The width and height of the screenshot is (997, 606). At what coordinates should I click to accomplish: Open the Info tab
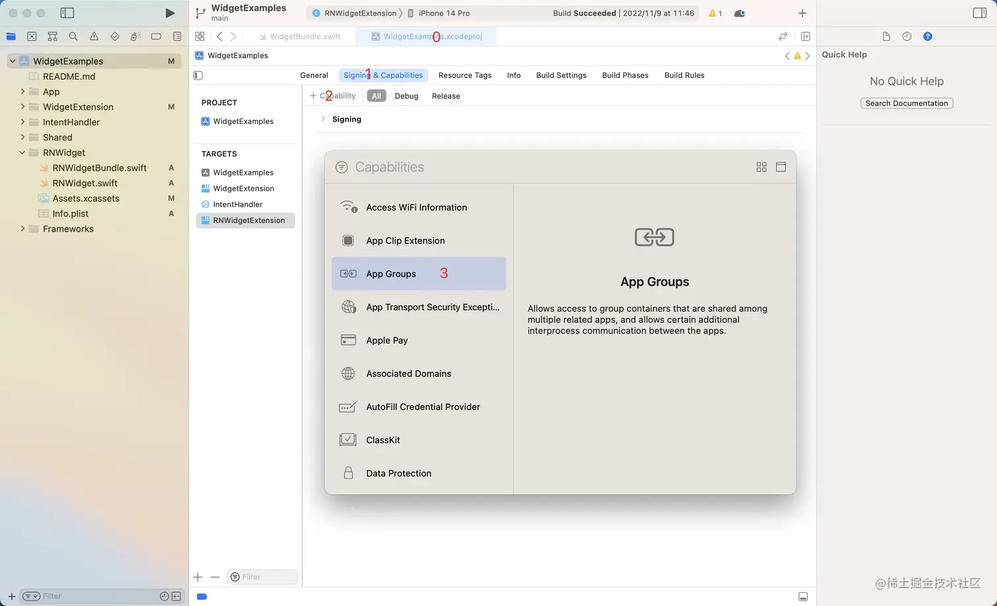tap(514, 75)
